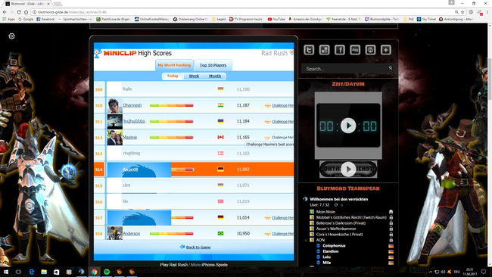The image size is (492, 277).
Task: Challenge Dharmesh via Challenge Me link
Action: tap(282, 105)
